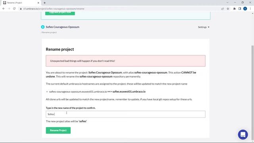Click the browser back arrow
Viewport: 254px width, 143px height.
[4, 9]
